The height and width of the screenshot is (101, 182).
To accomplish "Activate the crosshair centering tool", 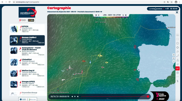I will pos(177,48).
